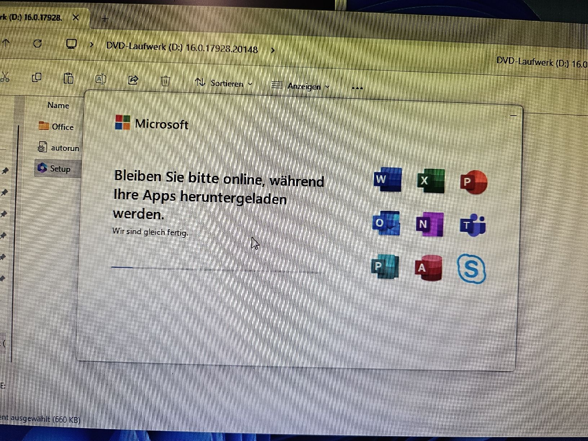588x441 pixels.
Task: Click the Delete trash icon in Explorer toolbar
Action: (x=165, y=81)
